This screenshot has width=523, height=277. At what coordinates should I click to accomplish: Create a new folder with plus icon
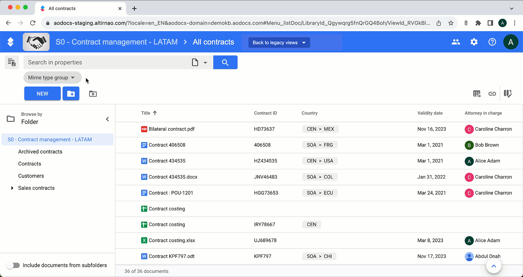(x=71, y=94)
